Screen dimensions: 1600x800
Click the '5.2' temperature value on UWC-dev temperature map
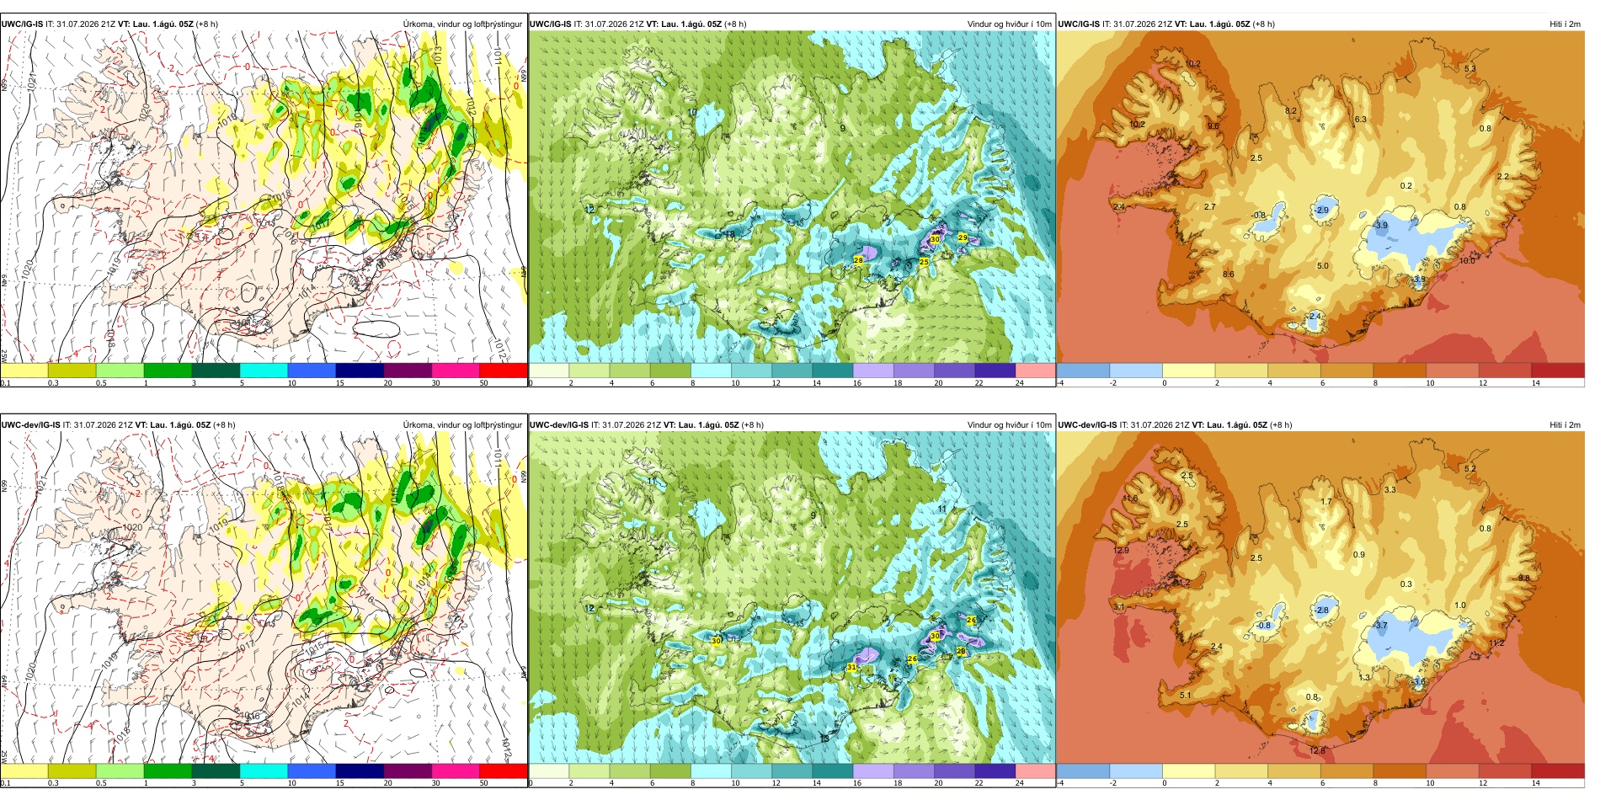click(x=1470, y=469)
